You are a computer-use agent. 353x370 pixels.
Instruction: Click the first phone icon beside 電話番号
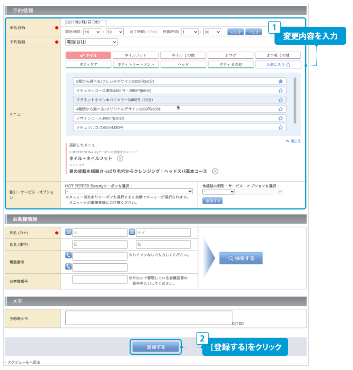(x=68, y=256)
